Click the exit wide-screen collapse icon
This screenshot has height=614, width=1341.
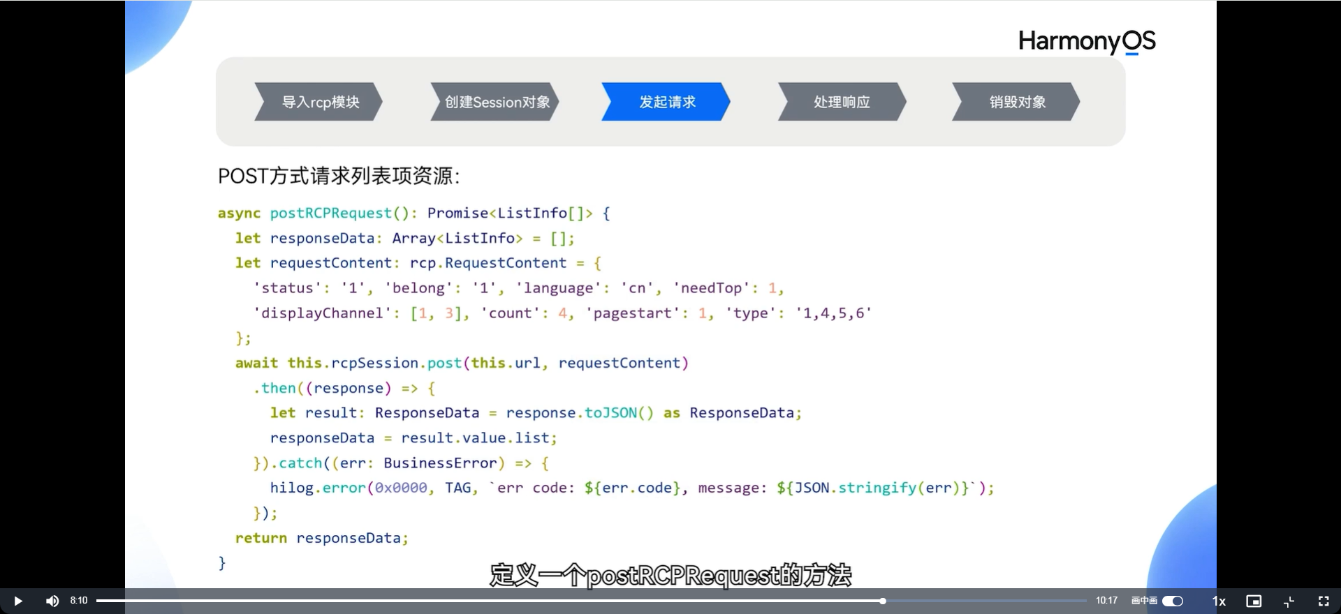pos(1289,601)
